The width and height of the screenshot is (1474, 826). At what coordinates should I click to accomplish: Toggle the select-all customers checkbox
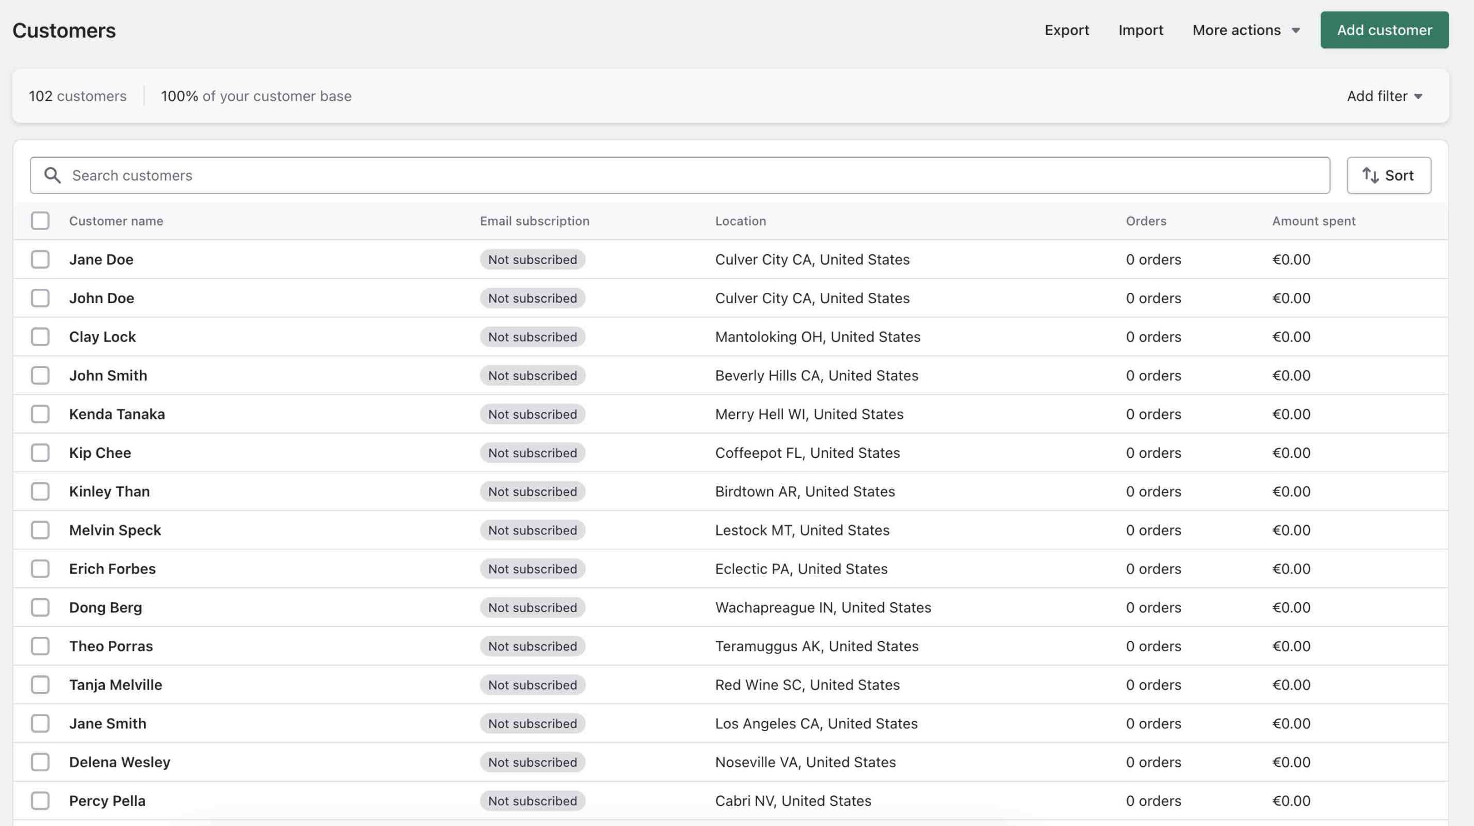coord(40,221)
